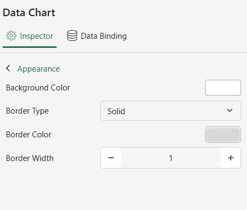Open the gray Border Color swatch
Viewport: 247px width, 210px height.
click(223, 135)
